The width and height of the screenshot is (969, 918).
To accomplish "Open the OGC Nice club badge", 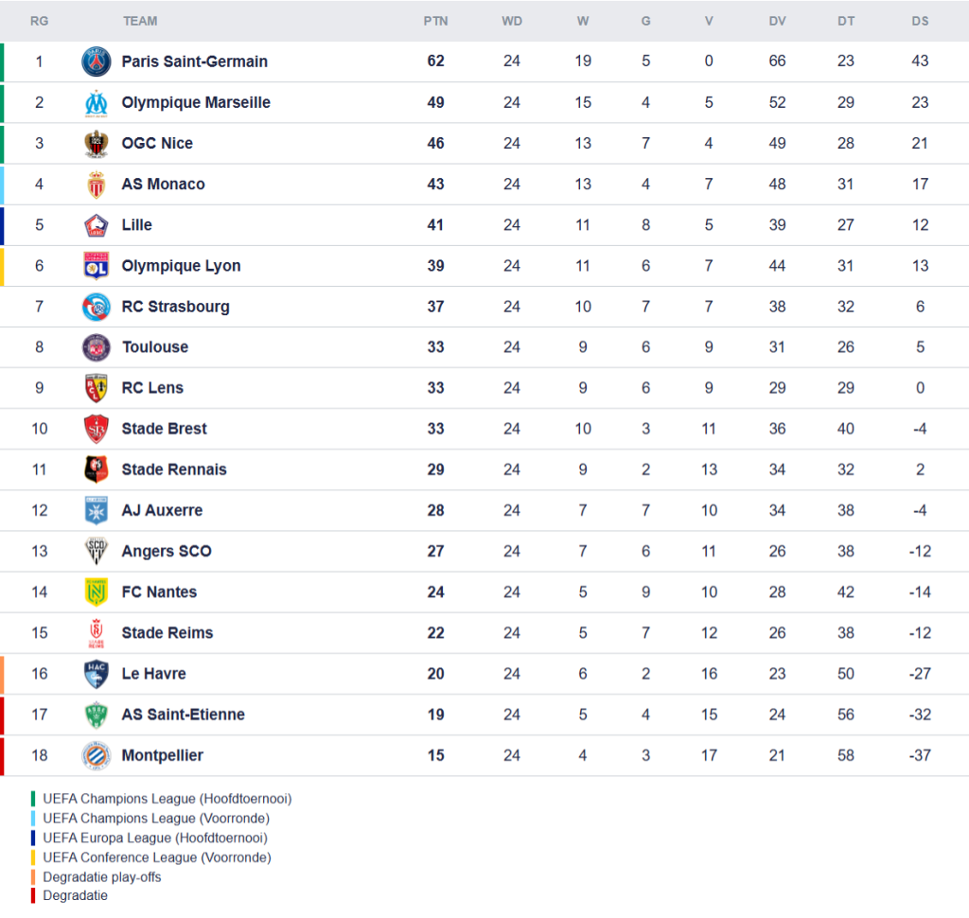I will coord(96,144).
